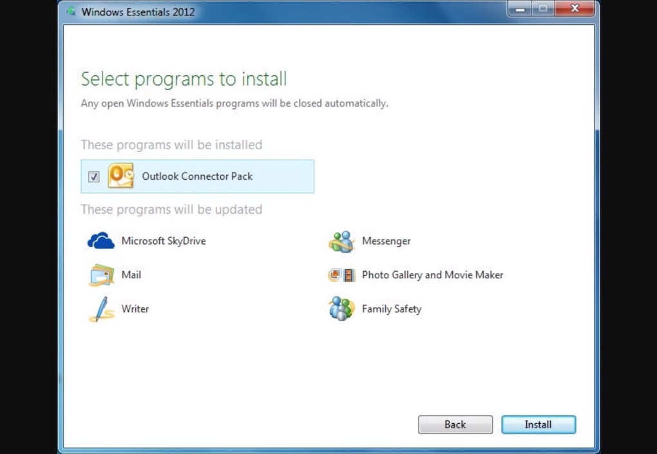Screen dimensions: 657x454
Task: Toggle installation of Outlook Connector Pack
Action: tap(93, 176)
